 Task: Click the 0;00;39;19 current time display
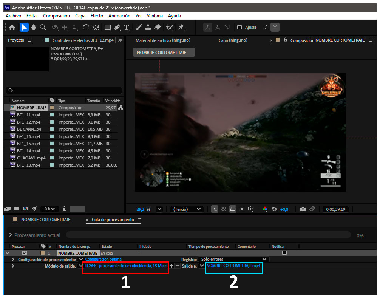pyautogui.click(x=336, y=209)
